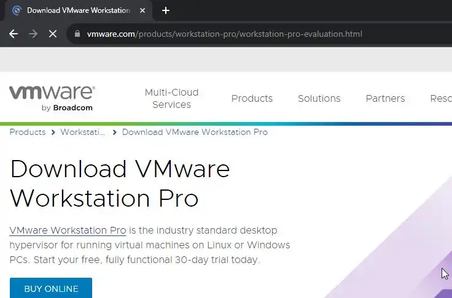
Task: Open the Products navigation menu
Action: coord(252,99)
